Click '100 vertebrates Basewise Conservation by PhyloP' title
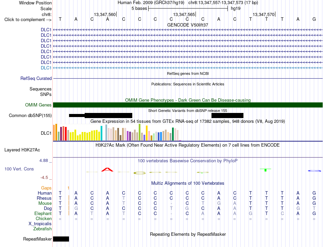Screen dimensions: 323x247 pos(188,161)
